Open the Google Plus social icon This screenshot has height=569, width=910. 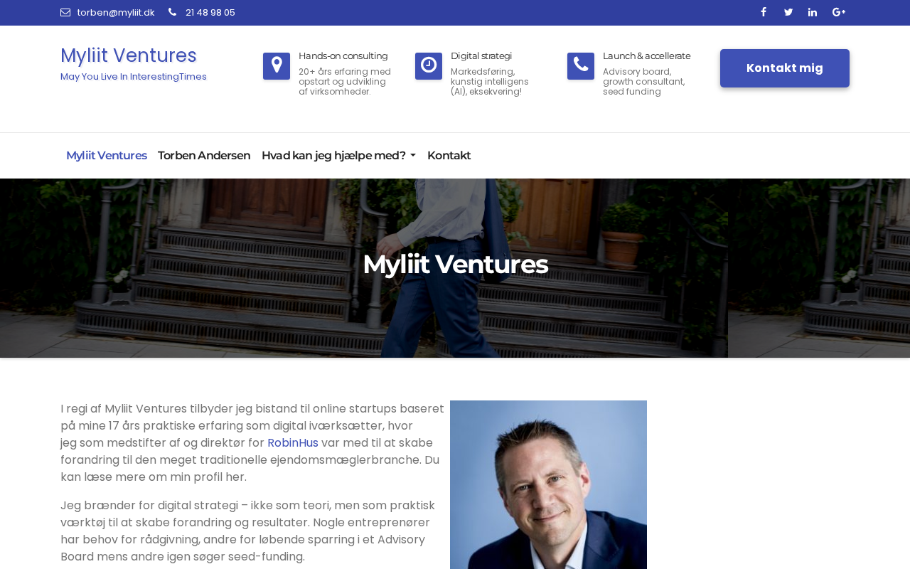(x=839, y=12)
